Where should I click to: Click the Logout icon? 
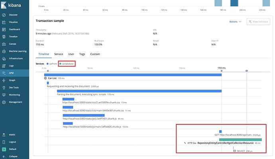pyautogui.click(x=4, y=142)
